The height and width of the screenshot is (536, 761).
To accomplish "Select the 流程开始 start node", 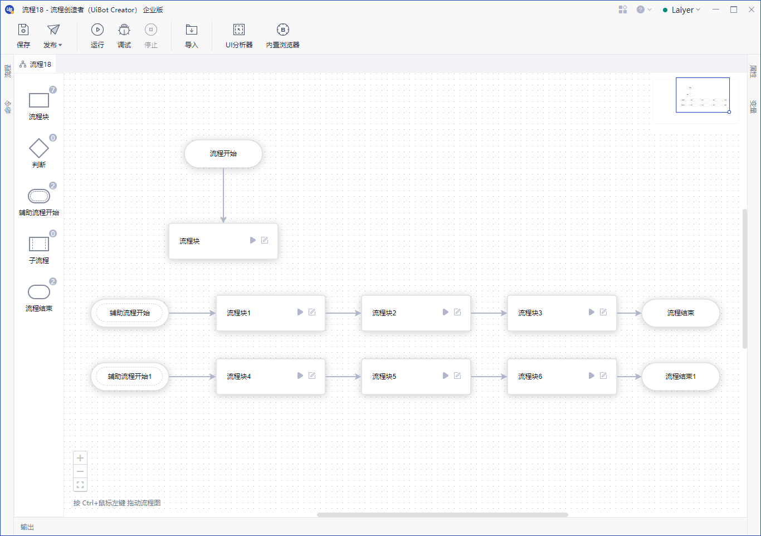I will coord(223,154).
